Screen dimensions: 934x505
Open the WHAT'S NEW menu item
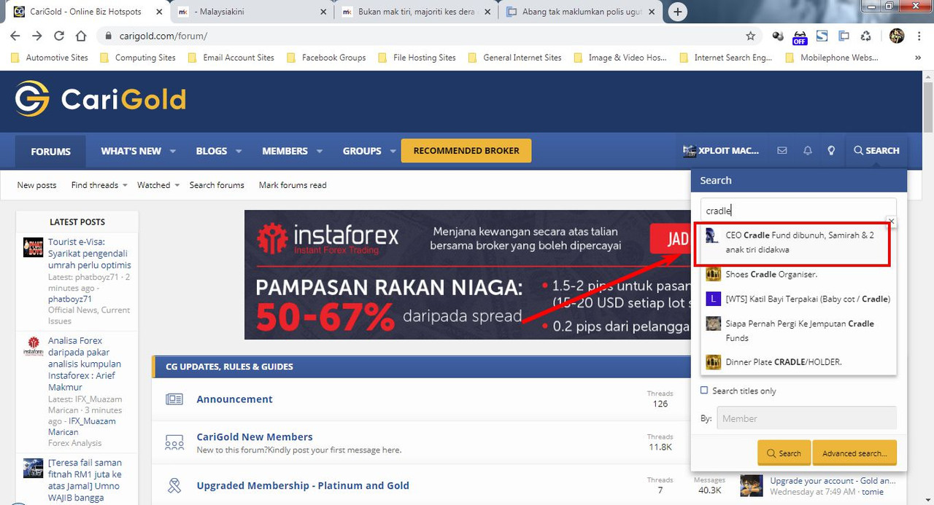click(131, 151)
